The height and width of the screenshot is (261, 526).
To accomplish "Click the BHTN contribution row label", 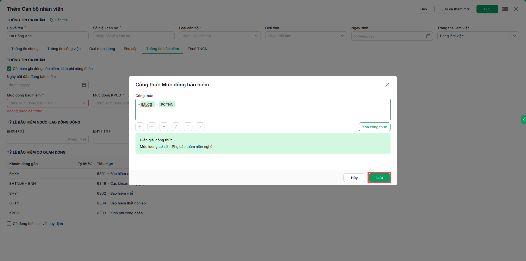I will tap(14, 203).
